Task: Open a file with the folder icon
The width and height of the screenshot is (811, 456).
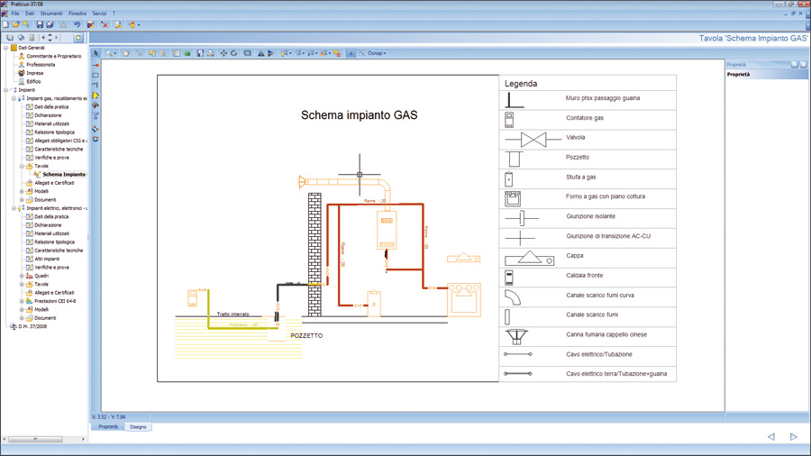Action: pos(16,24)
